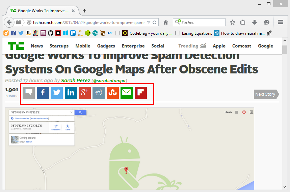Click the vertical scrollbar thumb
The width and height of the screenshot is (290, 192).
click(285, 50)
